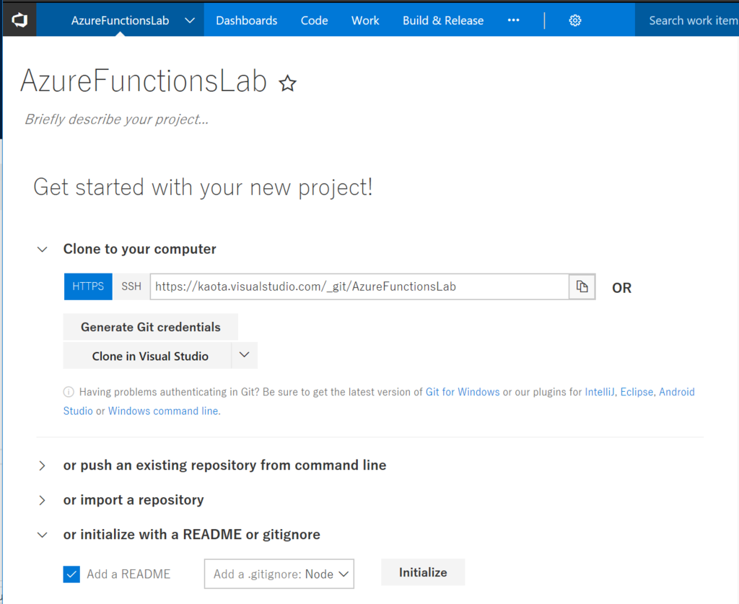Open the AzureFunctionsLab project dropdown
Image resolution: width=739 pixels, height=604 pixels.
(x=190, y=20)
